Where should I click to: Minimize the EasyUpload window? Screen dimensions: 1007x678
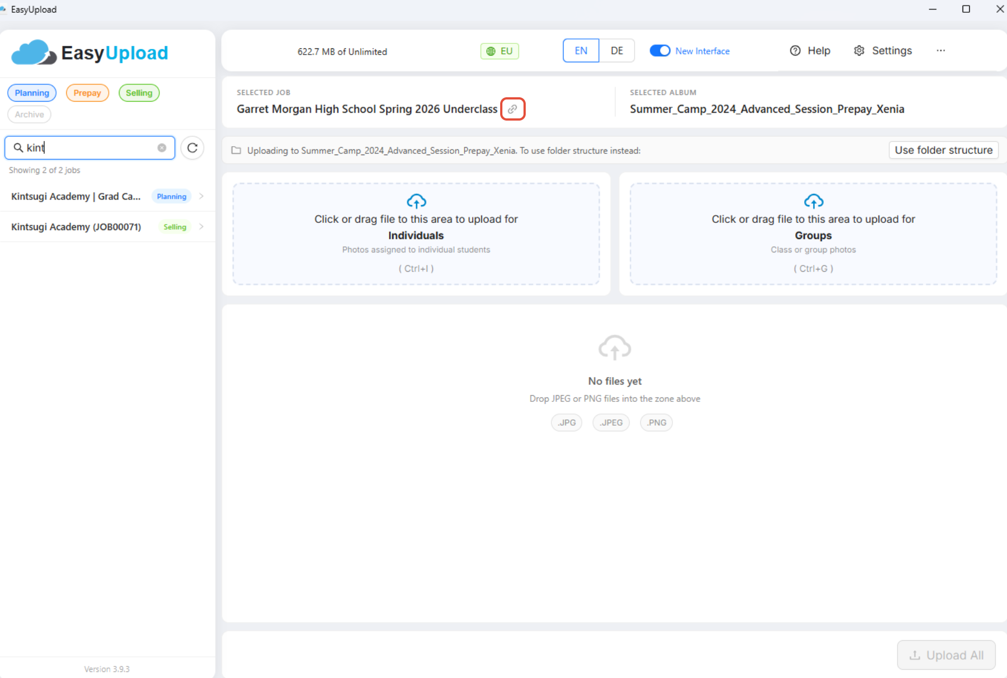tap(933, 9)
